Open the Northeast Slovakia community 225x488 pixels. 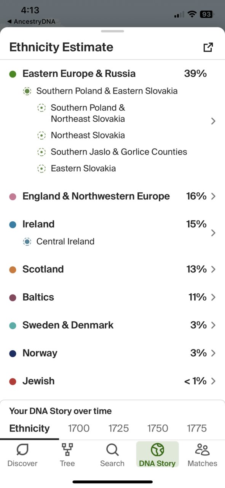88,135
